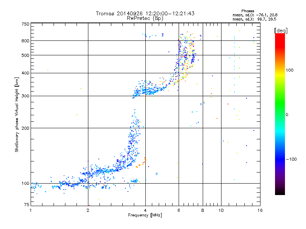The height and width of the screenshot is (229, 306).
Task: Click the y-axis '500' tick label
Action: [25, 55]
